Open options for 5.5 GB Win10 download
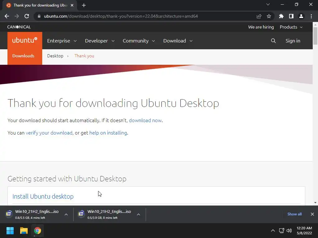 [x=66, y=214]
